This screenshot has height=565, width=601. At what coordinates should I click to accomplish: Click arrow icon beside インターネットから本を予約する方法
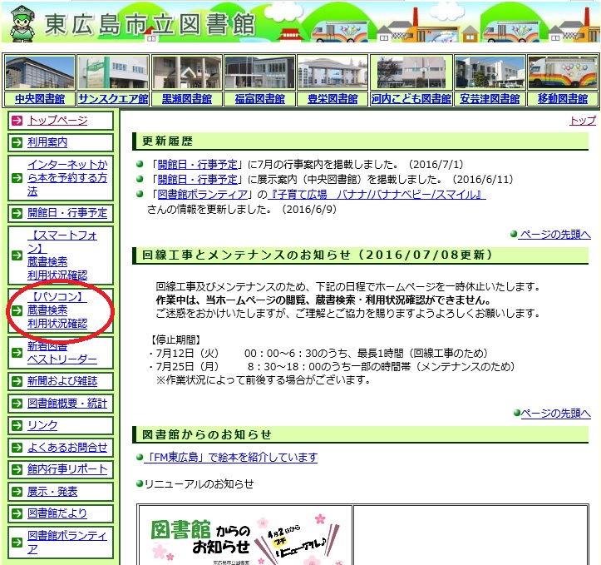coord(17,178)
